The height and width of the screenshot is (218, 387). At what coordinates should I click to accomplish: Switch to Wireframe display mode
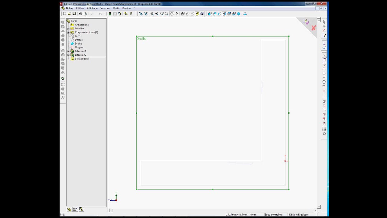point(183,14)
